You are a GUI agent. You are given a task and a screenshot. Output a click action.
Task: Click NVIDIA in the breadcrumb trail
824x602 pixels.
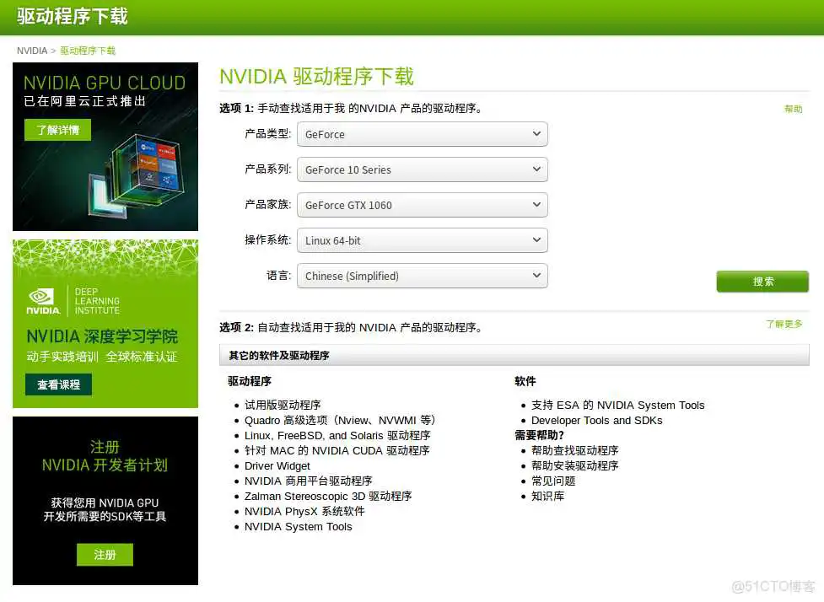(x=31, y=51)
